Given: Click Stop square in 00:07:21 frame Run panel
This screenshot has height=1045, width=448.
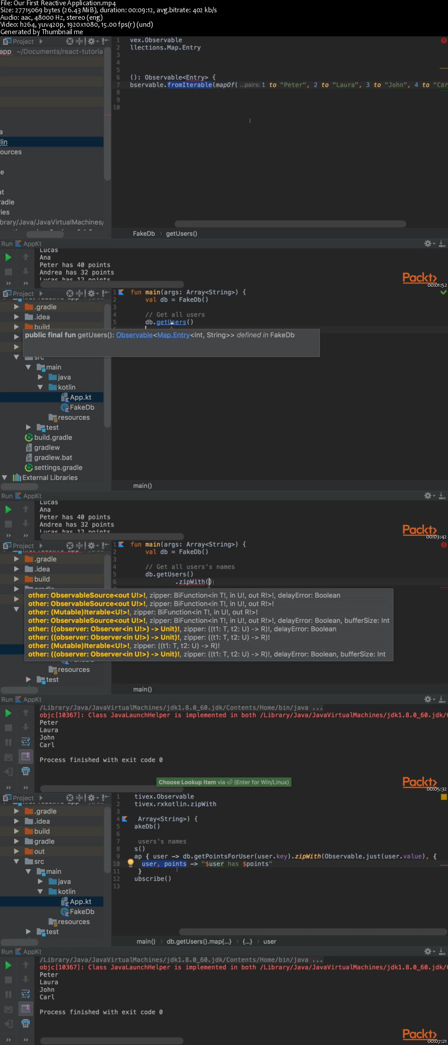Looking at the screenshot, I should point(8,980).
